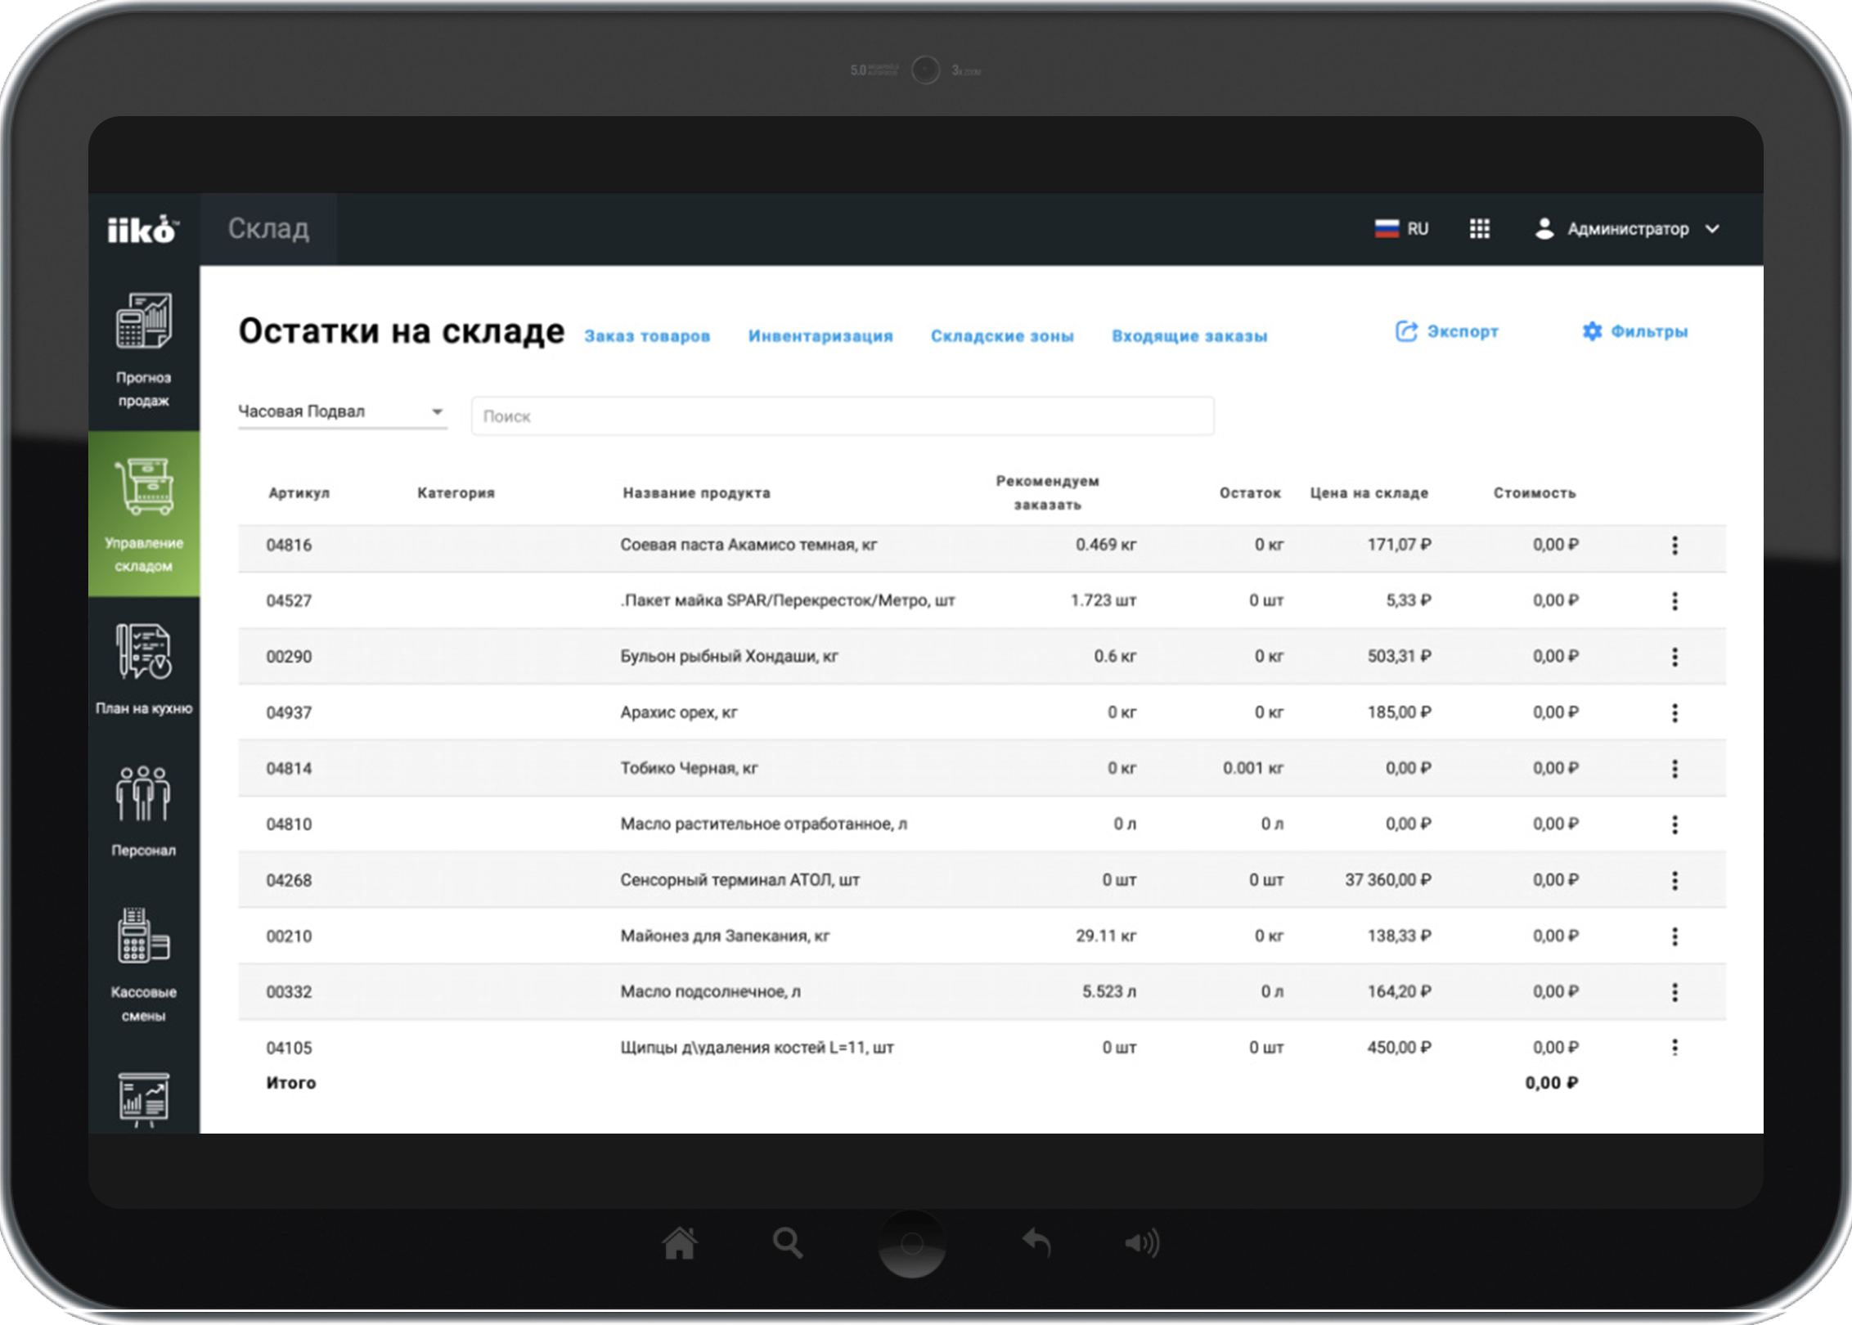Go to the Заказ товаров tab
The width and height of the screenshot is (1852, 1325).
click(x=647, y=336)
